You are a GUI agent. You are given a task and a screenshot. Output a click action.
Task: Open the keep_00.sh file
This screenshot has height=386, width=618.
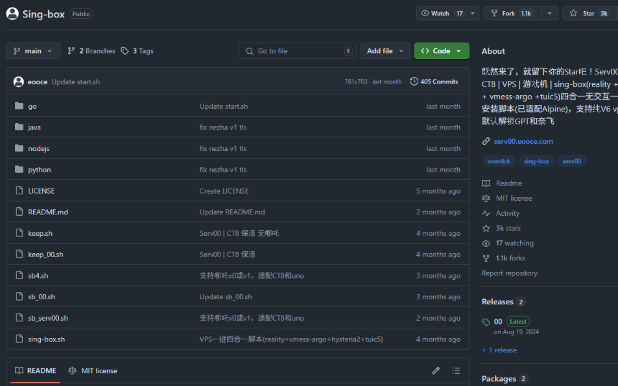tap(46, 255)
